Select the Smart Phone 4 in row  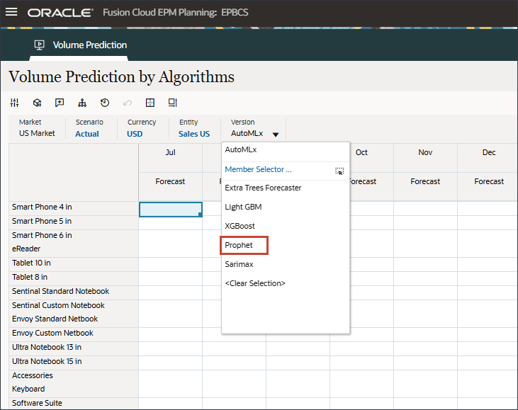[42, 207]
